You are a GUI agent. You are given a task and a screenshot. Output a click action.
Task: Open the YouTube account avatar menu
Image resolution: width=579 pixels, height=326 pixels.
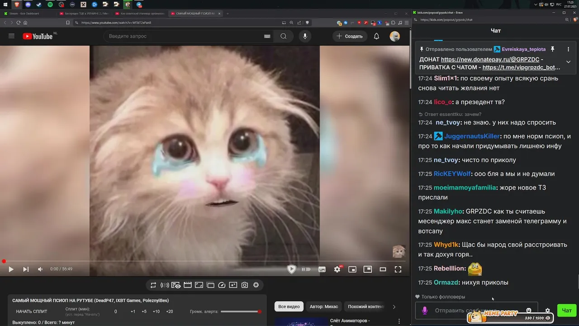pyautogui.click(x=395, y=36)
